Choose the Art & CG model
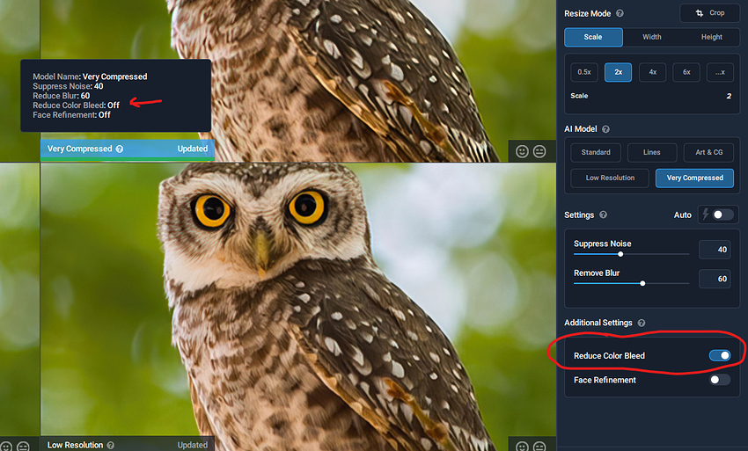The height and width of the screenshot is (451, 748). click(x=708, y=152)
